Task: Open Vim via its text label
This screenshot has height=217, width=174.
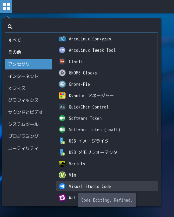Action: [72, 175]
